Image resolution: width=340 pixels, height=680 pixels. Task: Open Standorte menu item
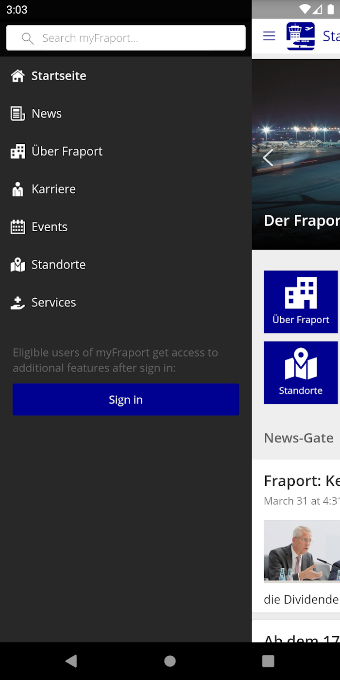126,265
